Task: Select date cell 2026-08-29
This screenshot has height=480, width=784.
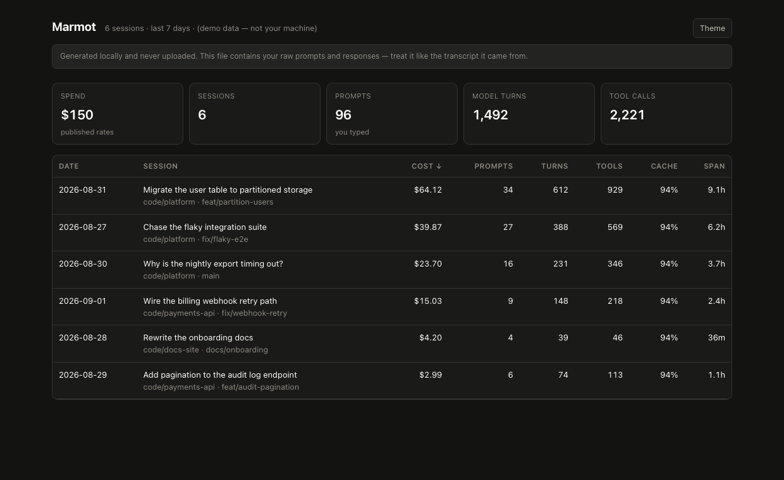Action: (x=83, y=375)
